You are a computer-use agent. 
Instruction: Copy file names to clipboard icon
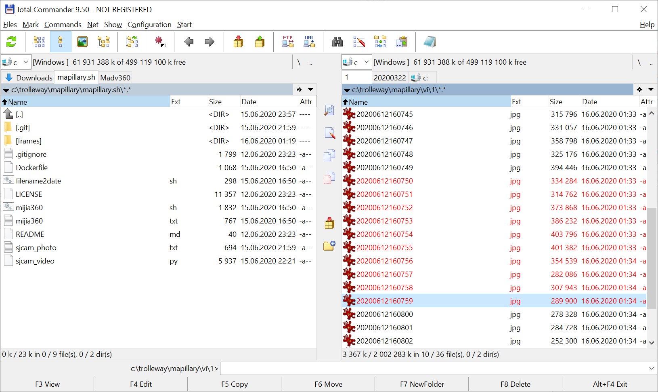coord(402,42)
